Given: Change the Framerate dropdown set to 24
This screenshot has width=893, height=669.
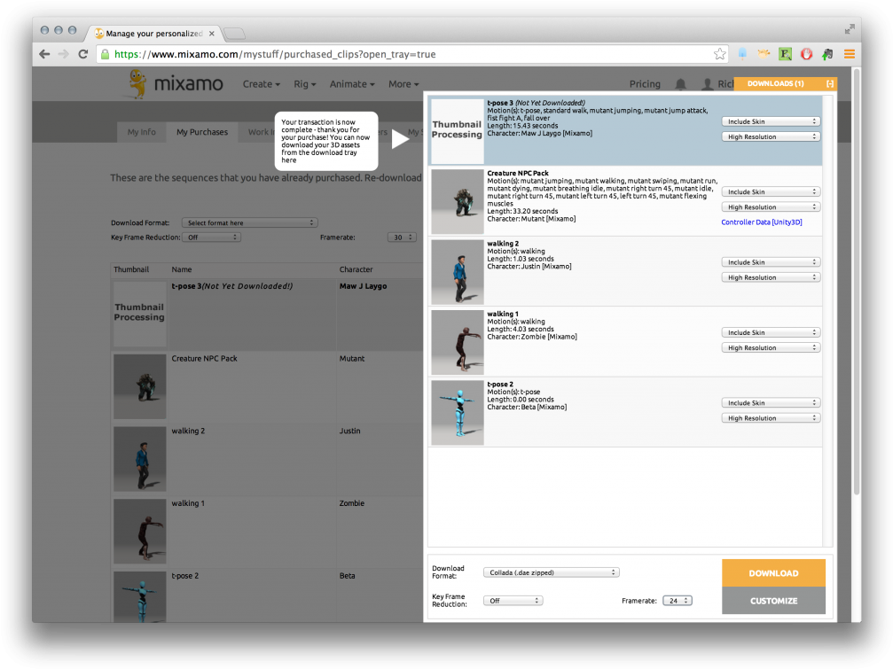Looking at the screenshot, I should (677, 600).
